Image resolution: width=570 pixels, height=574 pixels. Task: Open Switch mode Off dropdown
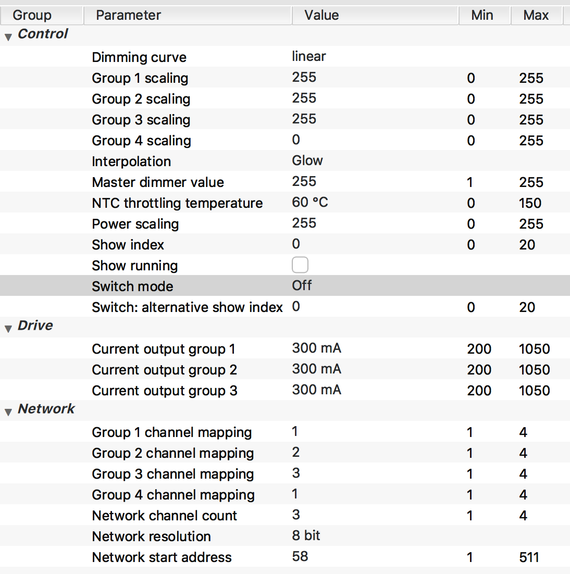(302, 285)
